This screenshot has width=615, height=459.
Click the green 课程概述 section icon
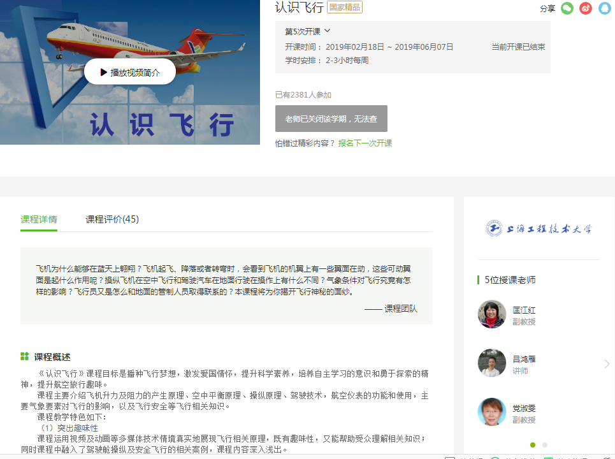click(24, 356)
